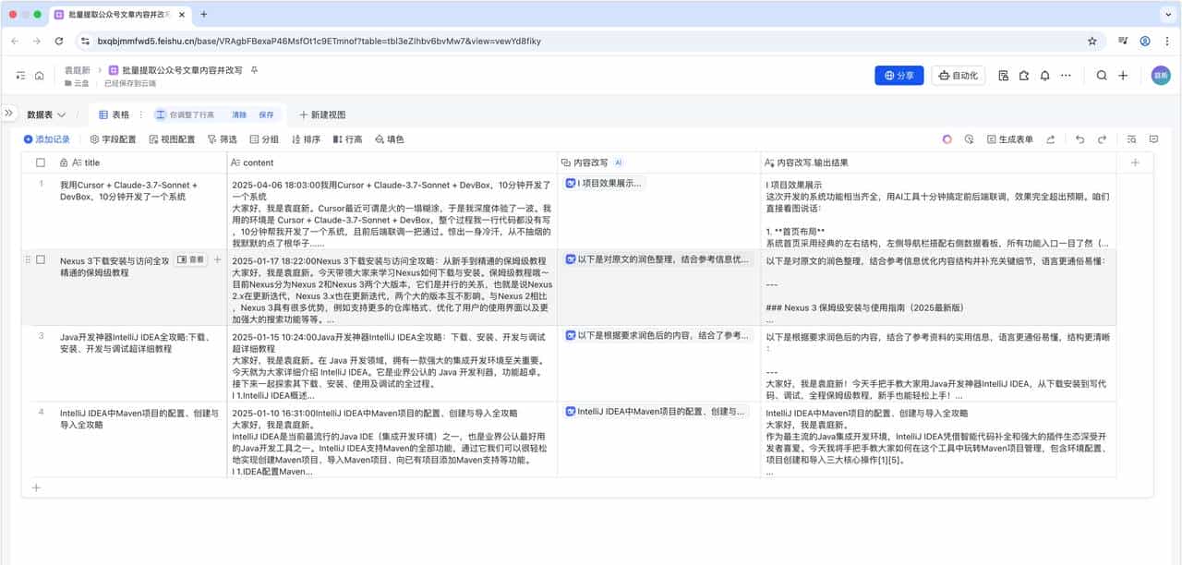
Task: Click the AI assistant circle icon in toolbar
Action: pos(947,138)
